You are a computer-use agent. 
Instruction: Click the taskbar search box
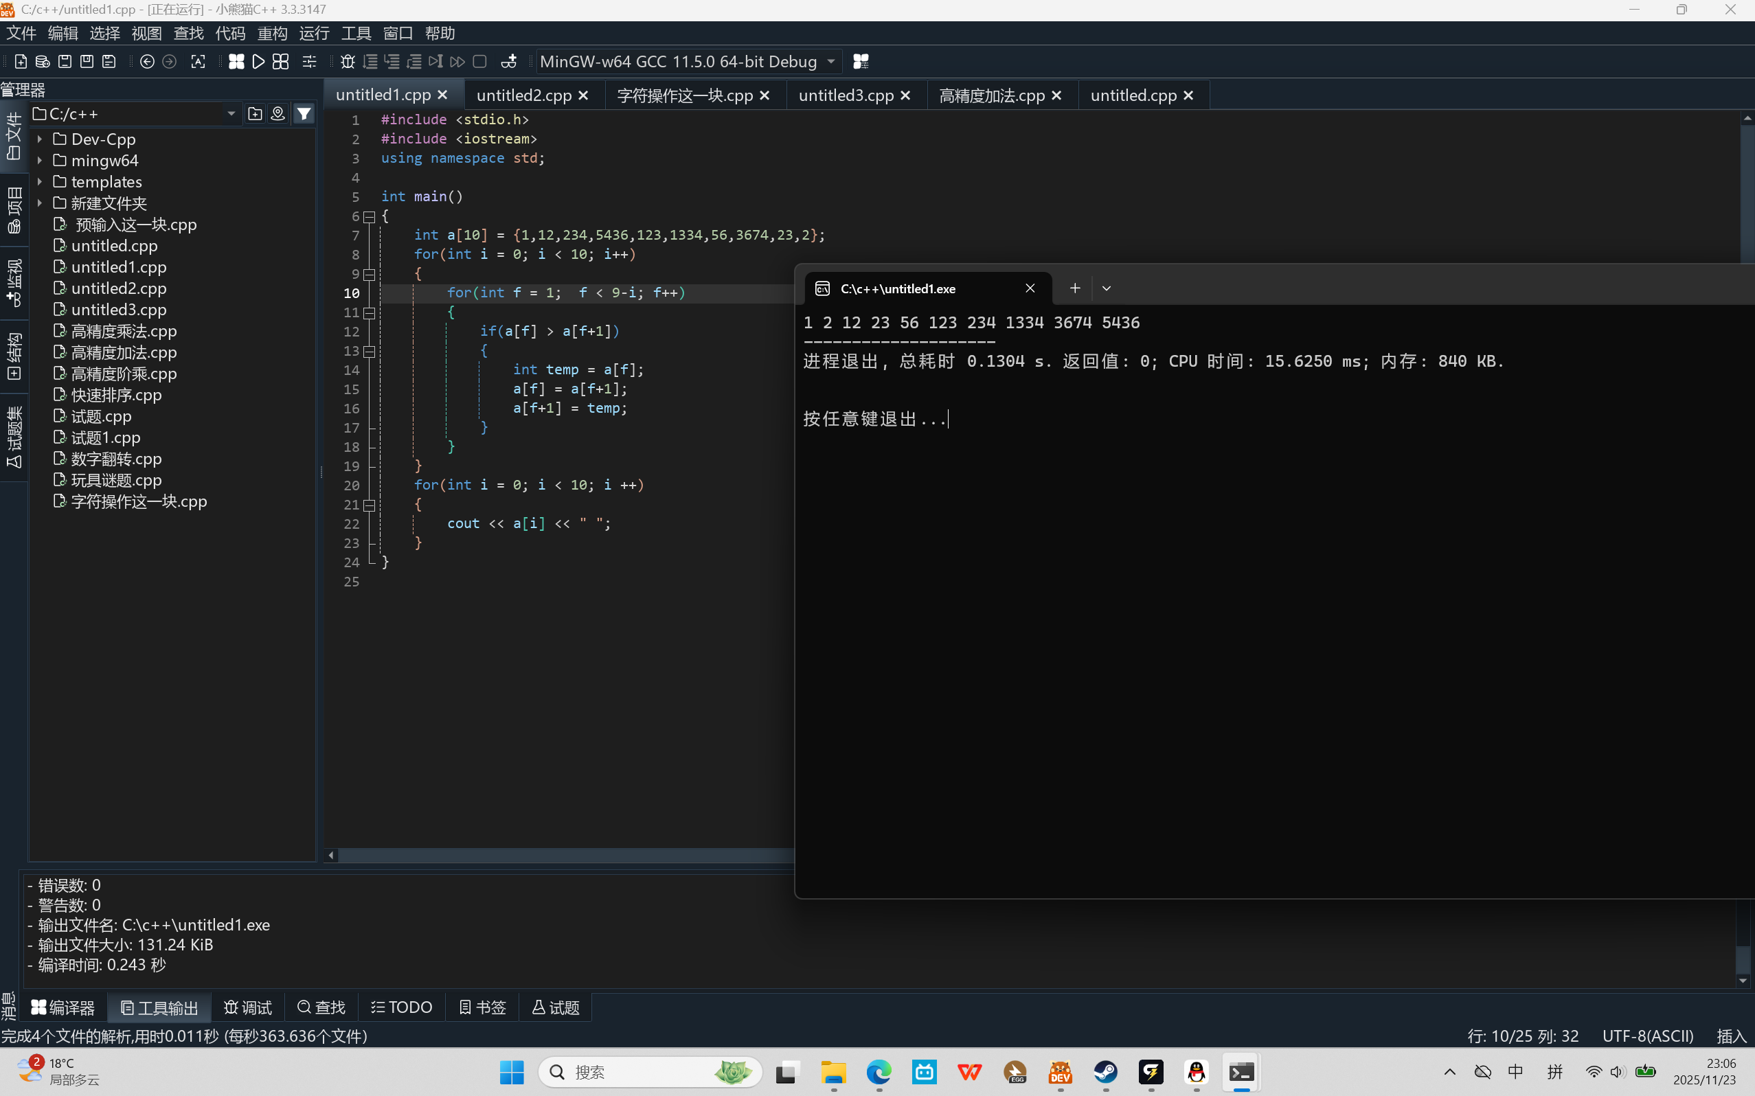[x=638, y=1071]
